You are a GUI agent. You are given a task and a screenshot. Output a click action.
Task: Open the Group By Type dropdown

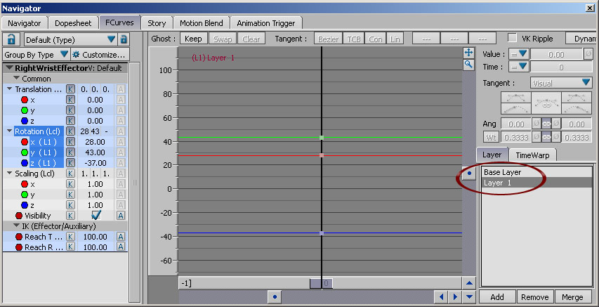(x=36, y=55)
